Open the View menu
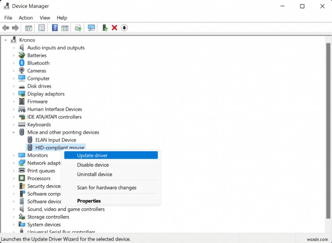 [45, 17]
